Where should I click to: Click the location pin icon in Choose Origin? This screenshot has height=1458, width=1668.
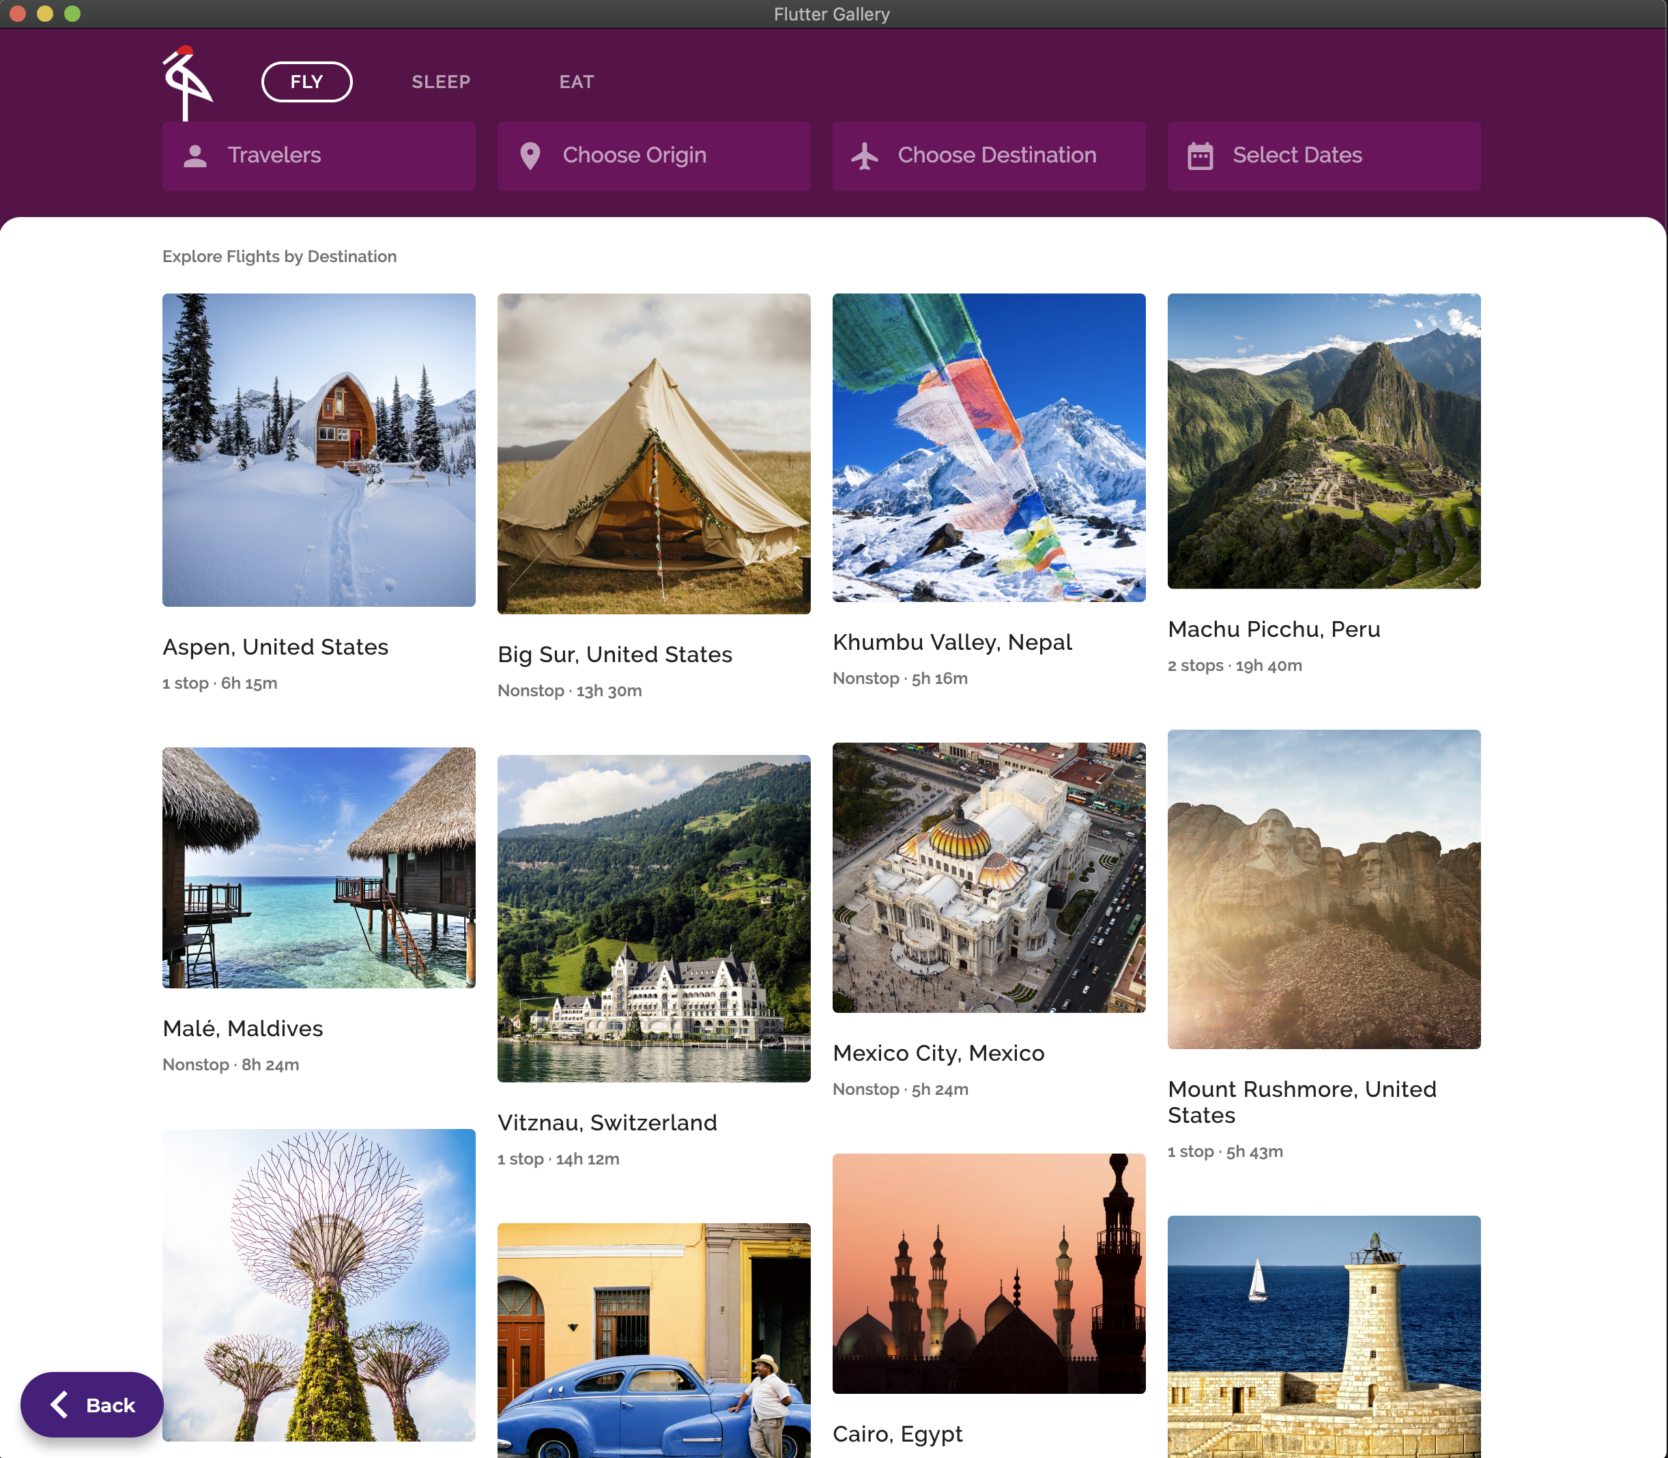pos(530,156)
